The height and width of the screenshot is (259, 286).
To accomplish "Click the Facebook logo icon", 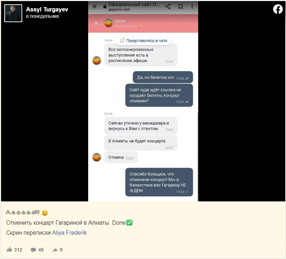I will tap(278, 9).
